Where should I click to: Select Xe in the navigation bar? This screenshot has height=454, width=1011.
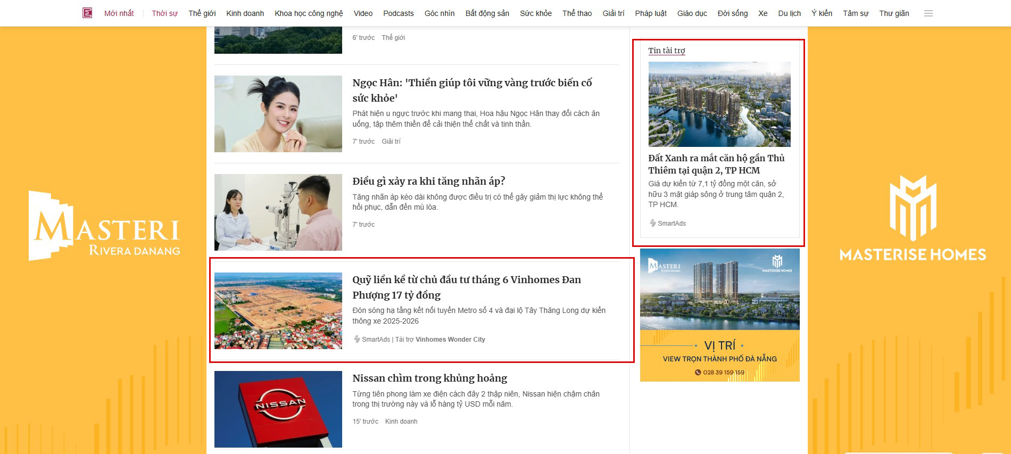click(x=763, y=13)
